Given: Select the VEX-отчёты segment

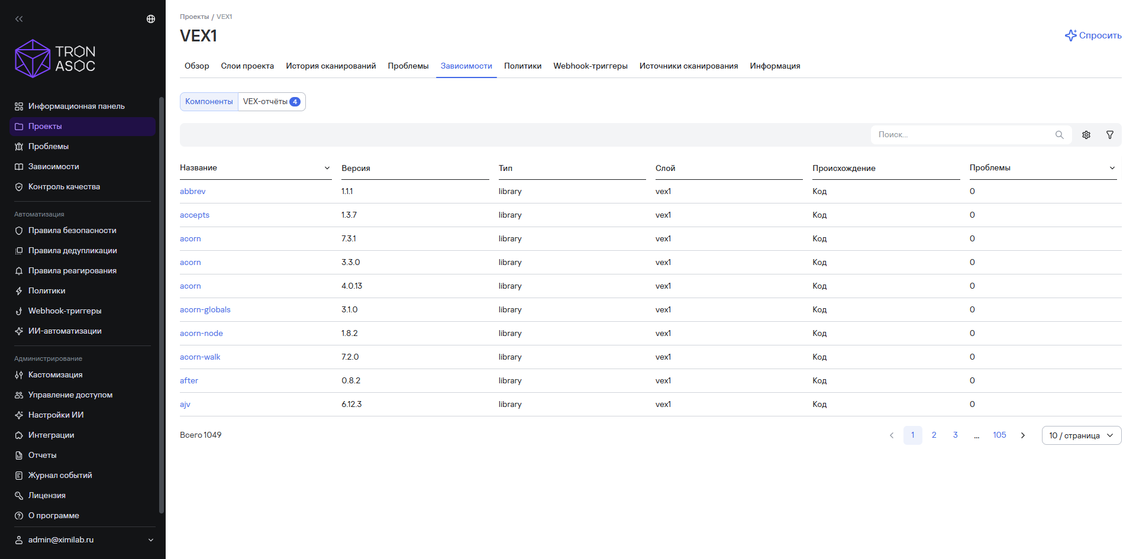Looking at the screenshot, I should [272, 102].
